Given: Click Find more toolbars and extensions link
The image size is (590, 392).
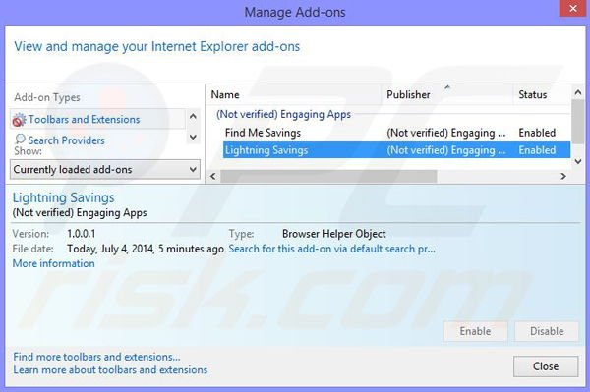Looking at the screenshot, I should pos(96,357).
